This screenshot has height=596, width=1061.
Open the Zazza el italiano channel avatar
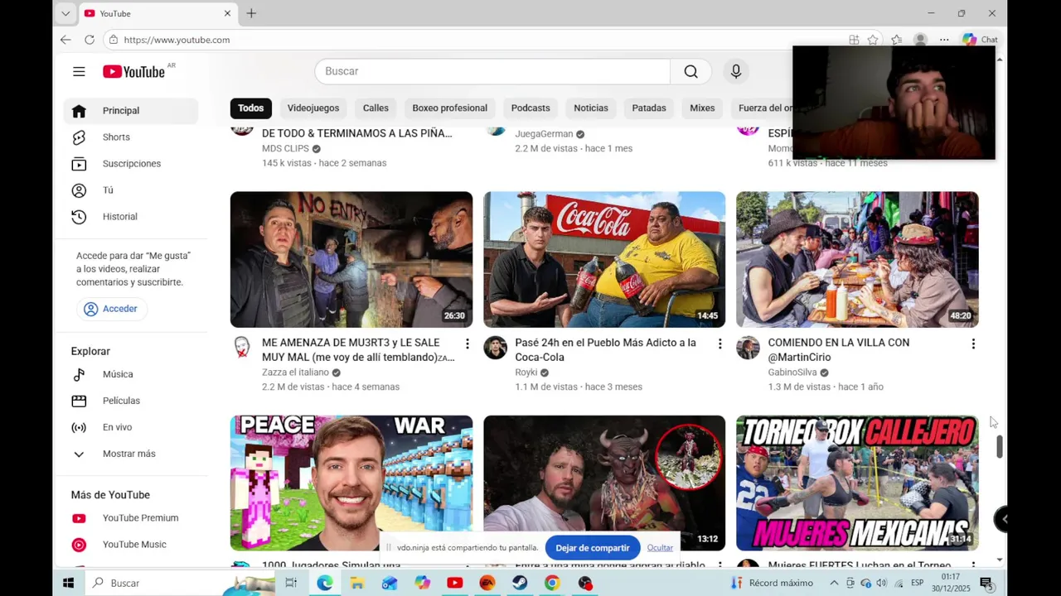point(242,348)
